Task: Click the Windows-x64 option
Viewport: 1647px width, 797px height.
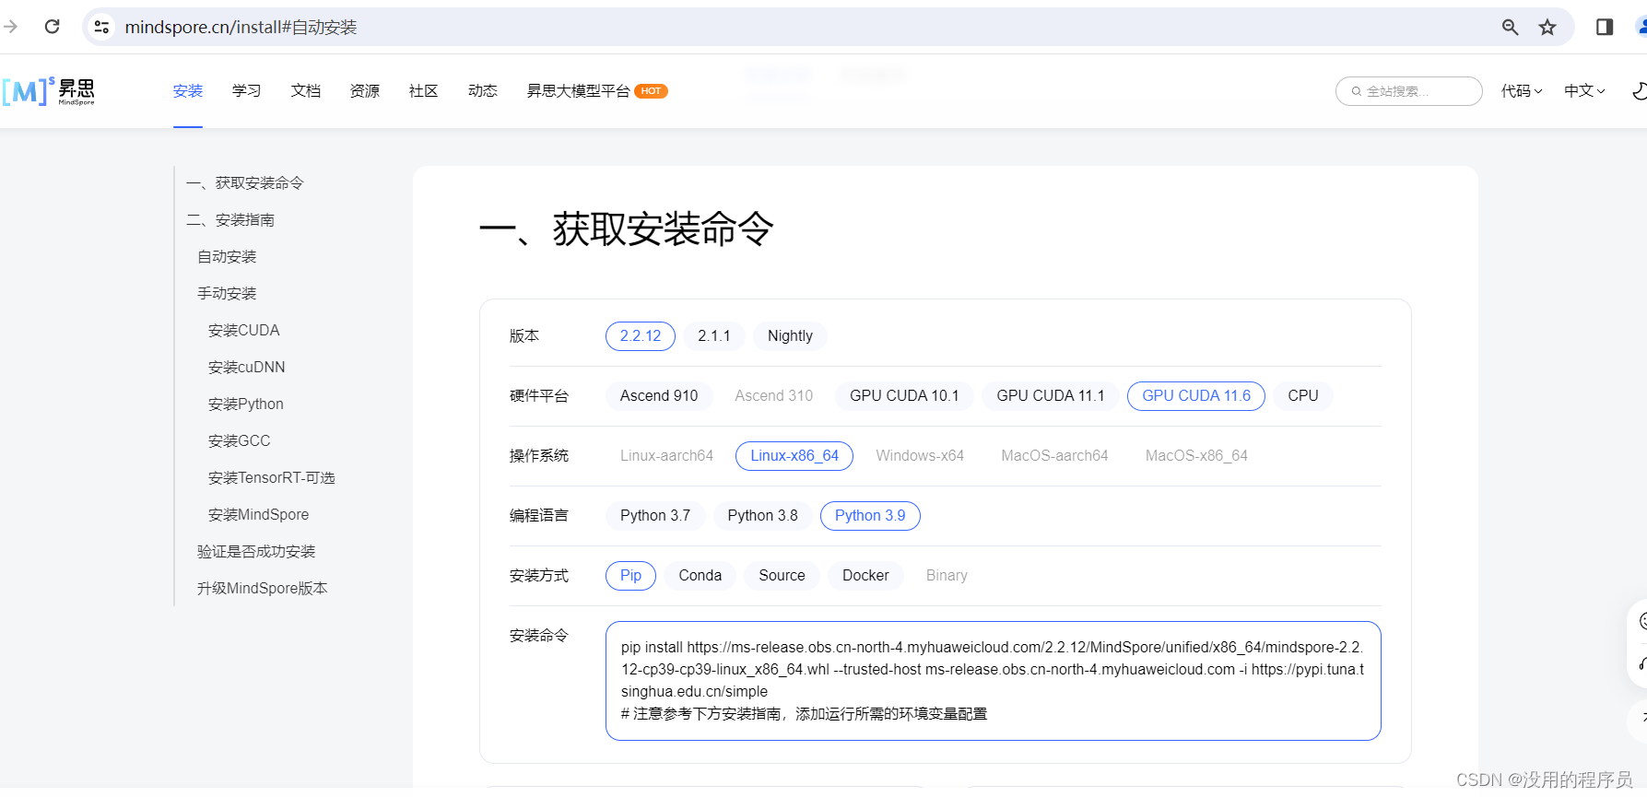Action: pos(920,456)
